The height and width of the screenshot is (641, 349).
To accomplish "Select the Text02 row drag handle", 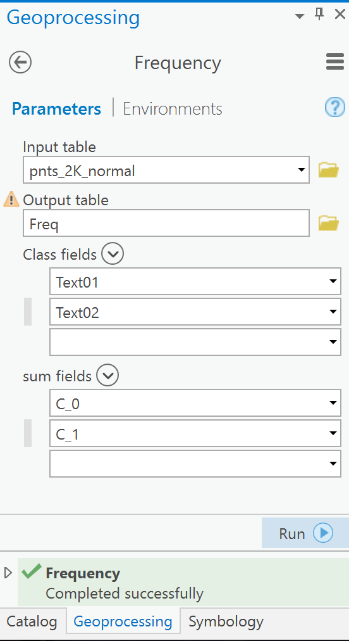I will pos(28,312).
